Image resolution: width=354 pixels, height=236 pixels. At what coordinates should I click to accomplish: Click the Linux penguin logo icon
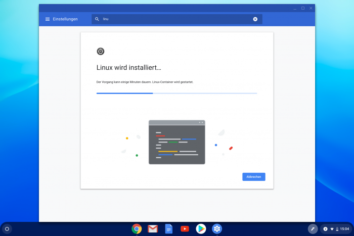[x=101, y=52]
